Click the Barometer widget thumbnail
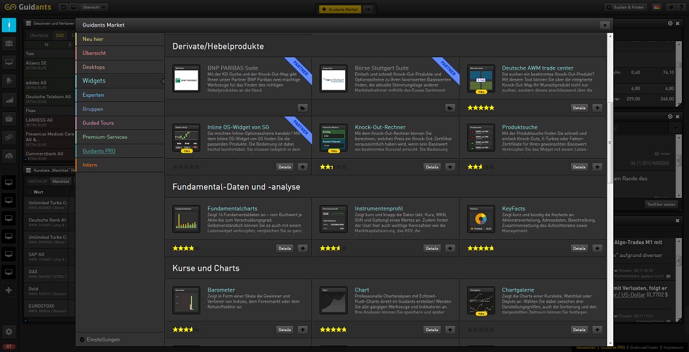This screenshot has height=352, width=689. [x=186, y=301]
